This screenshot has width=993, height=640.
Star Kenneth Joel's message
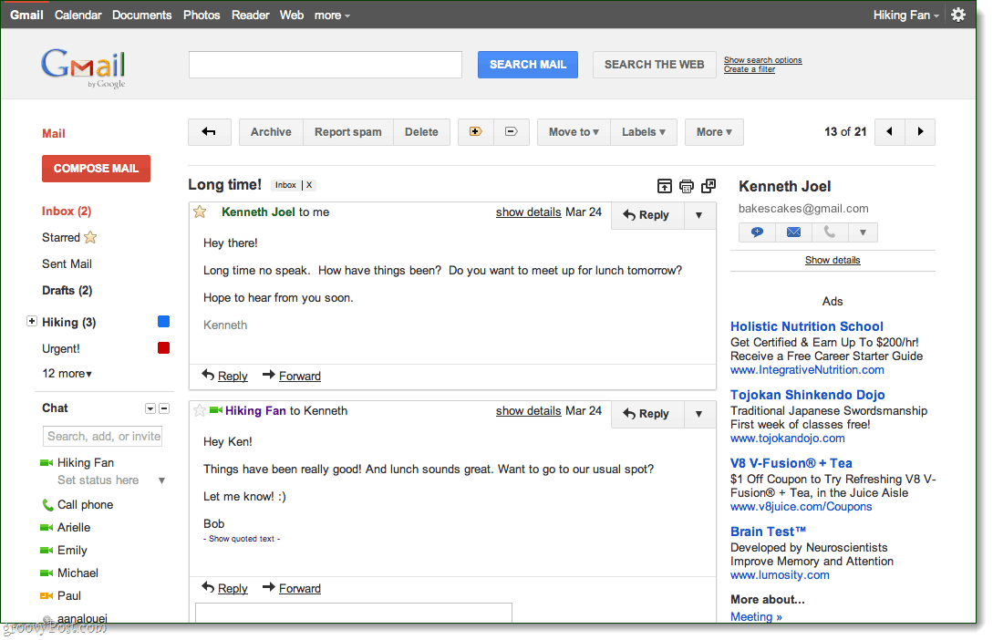(x=200, y=212)
